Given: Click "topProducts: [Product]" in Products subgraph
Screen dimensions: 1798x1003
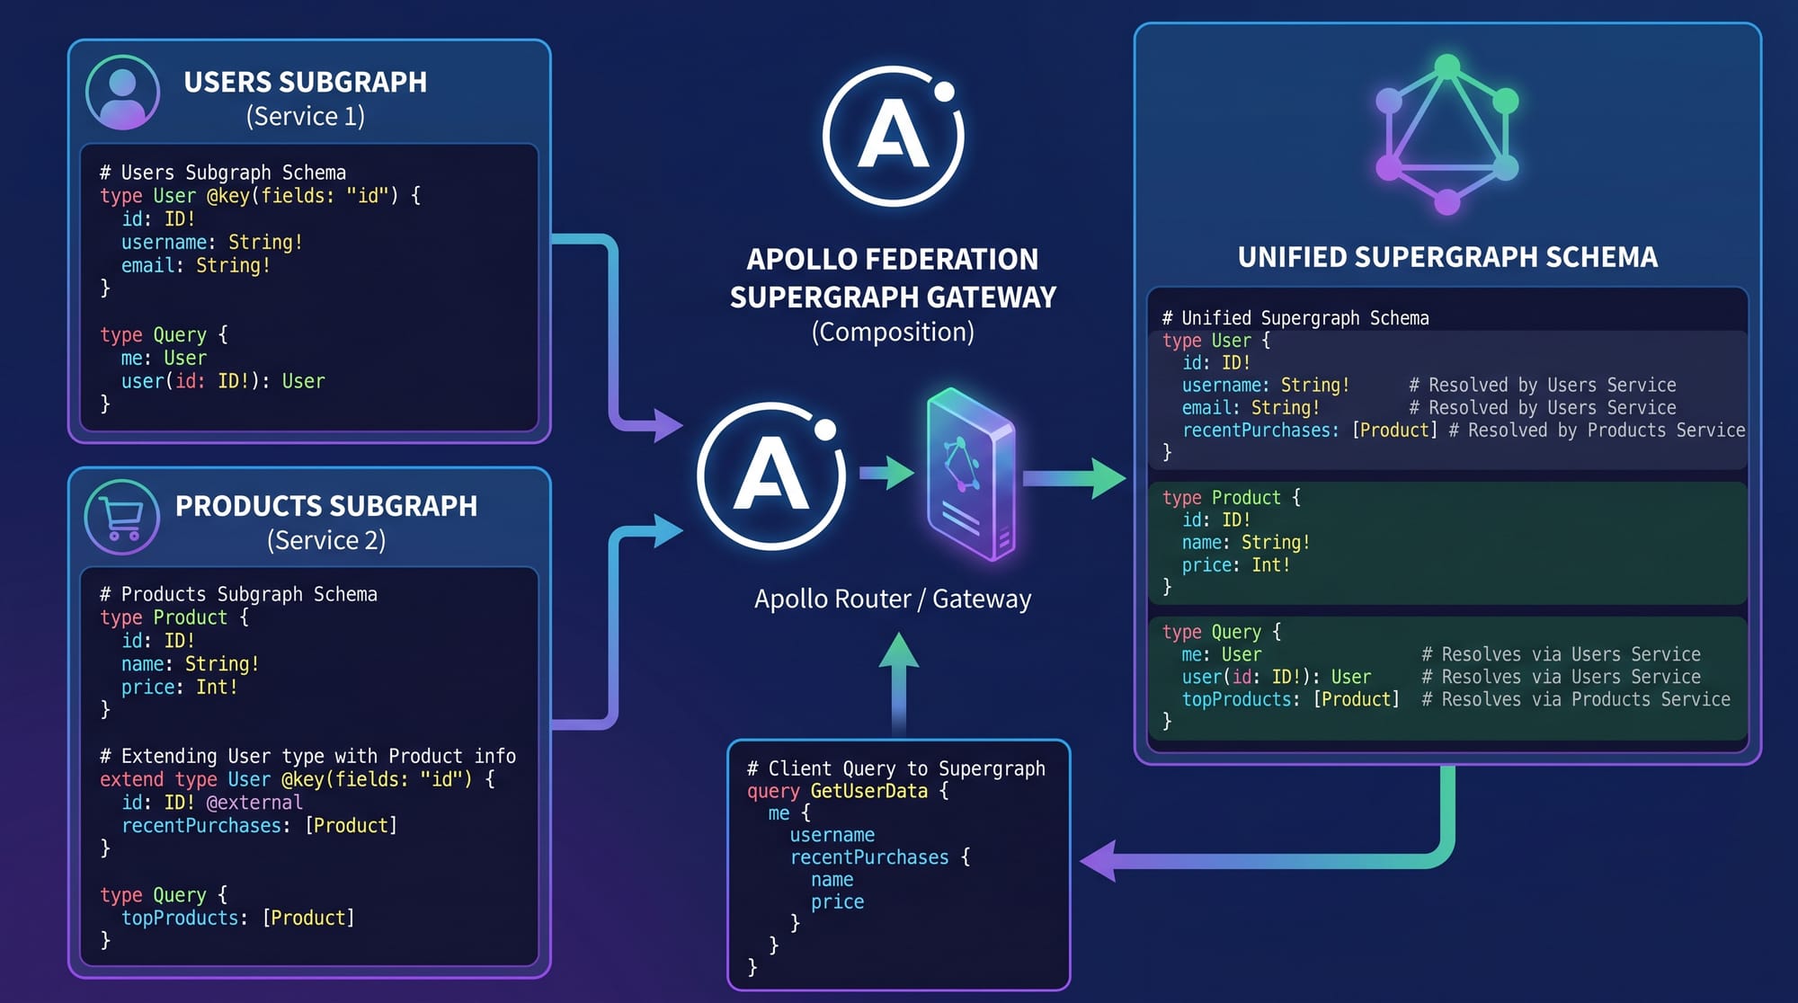Looking at the screenshot, I should point(238,918).
